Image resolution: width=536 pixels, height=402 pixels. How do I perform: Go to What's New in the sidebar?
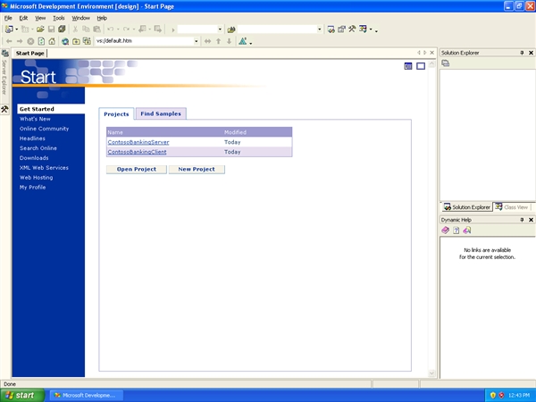tap(35, 119)
